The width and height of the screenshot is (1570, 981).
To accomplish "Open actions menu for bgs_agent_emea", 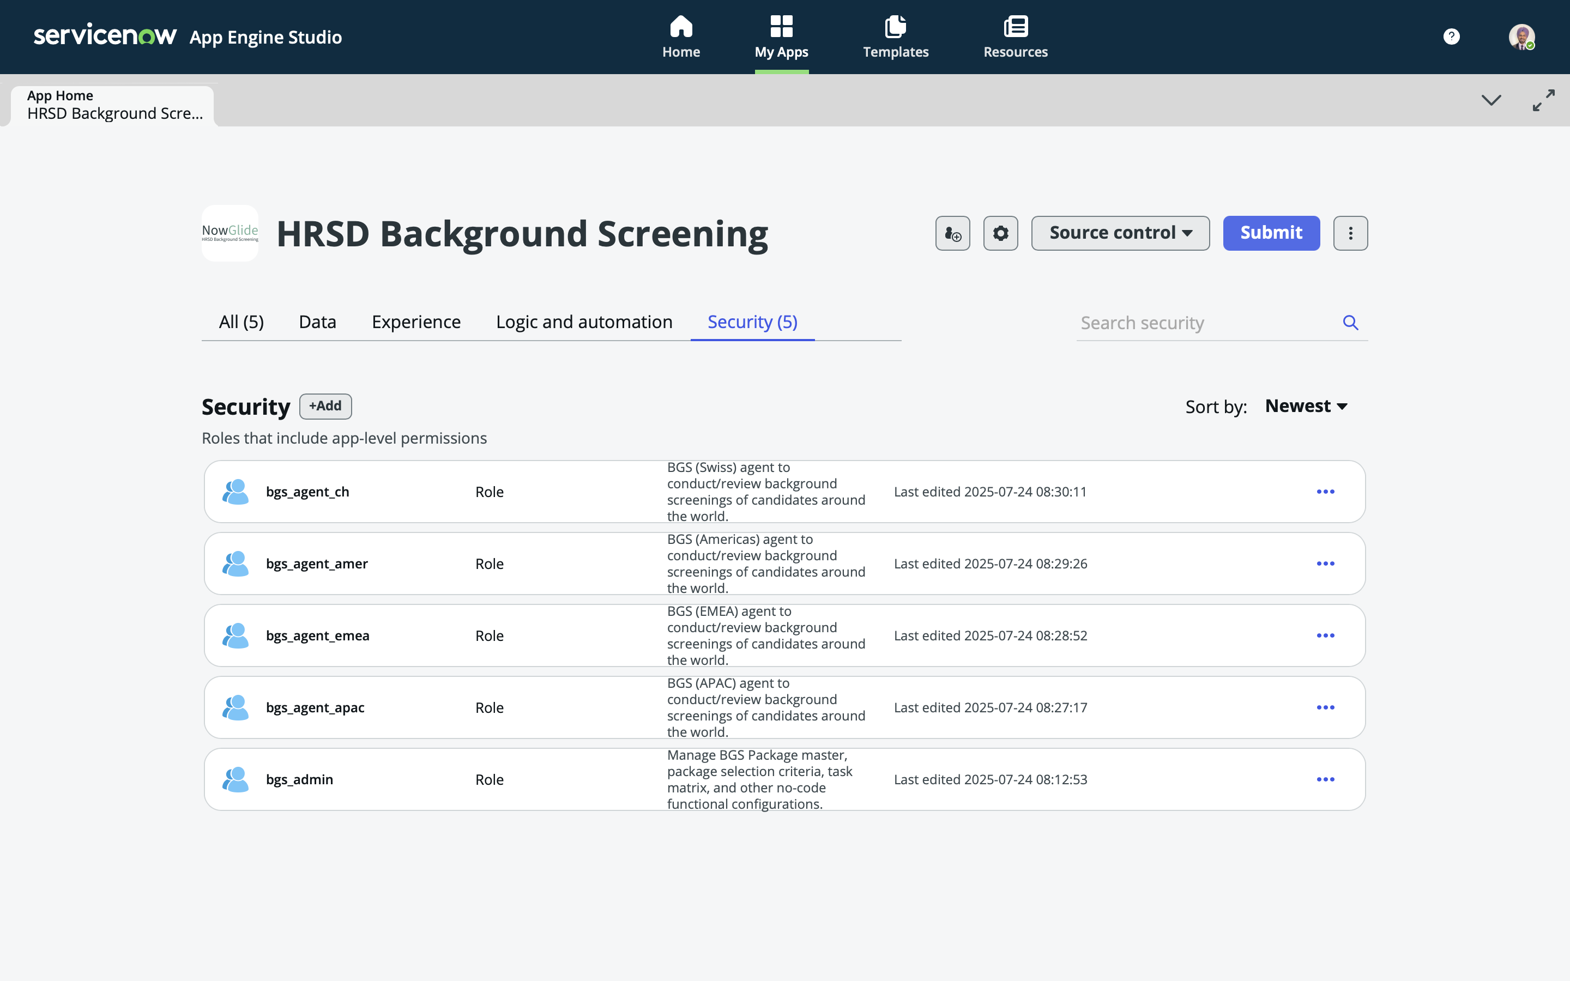I will click(1325, 636).
